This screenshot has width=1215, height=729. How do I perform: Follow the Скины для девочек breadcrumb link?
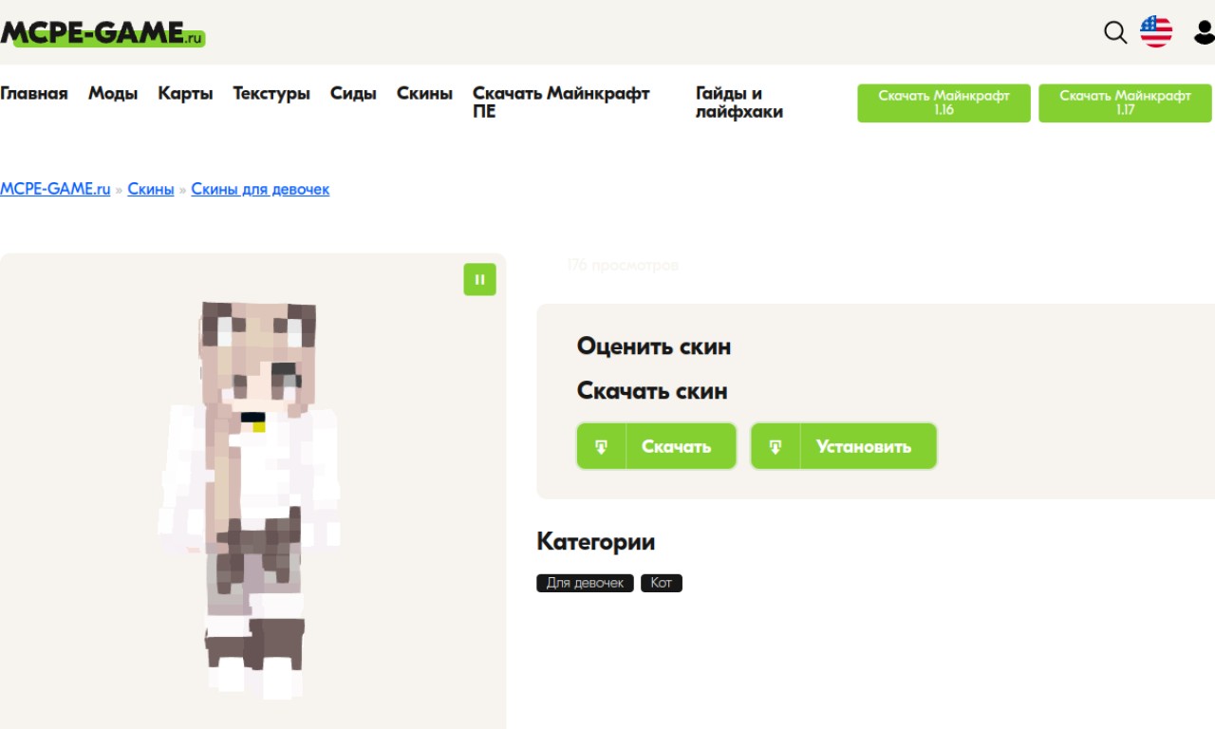(260, 189)
